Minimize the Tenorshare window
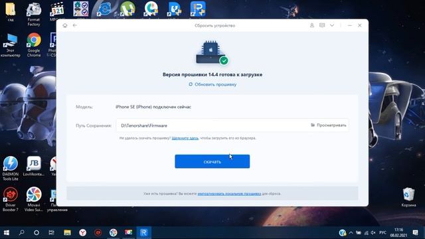Screen dimensions: 425x239 click(x=350, y=25)
